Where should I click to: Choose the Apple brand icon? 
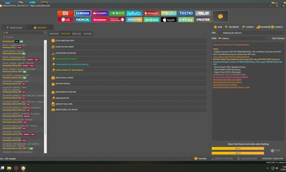pos(169,20)
